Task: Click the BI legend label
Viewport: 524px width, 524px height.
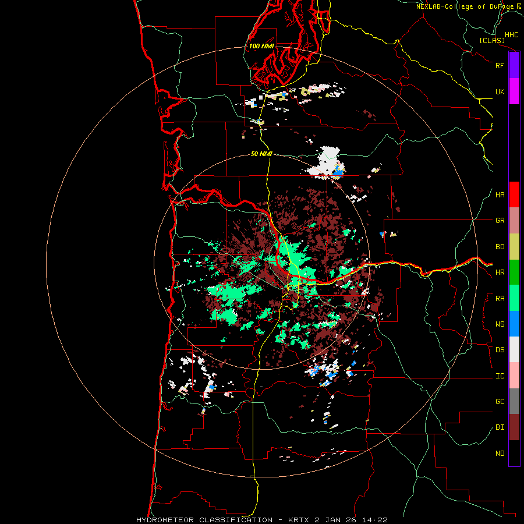Action: point(500,427)
